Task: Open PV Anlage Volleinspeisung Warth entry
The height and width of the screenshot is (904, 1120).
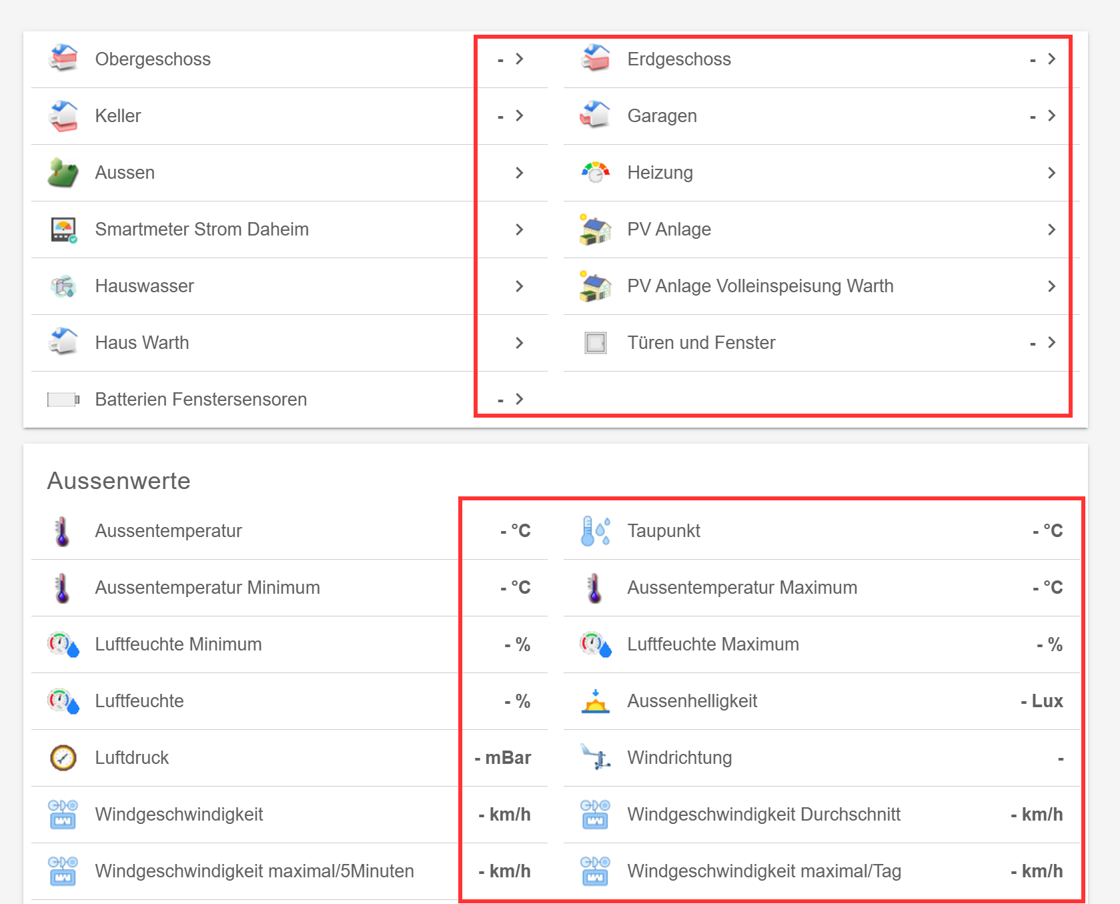Action: point(760,286)
